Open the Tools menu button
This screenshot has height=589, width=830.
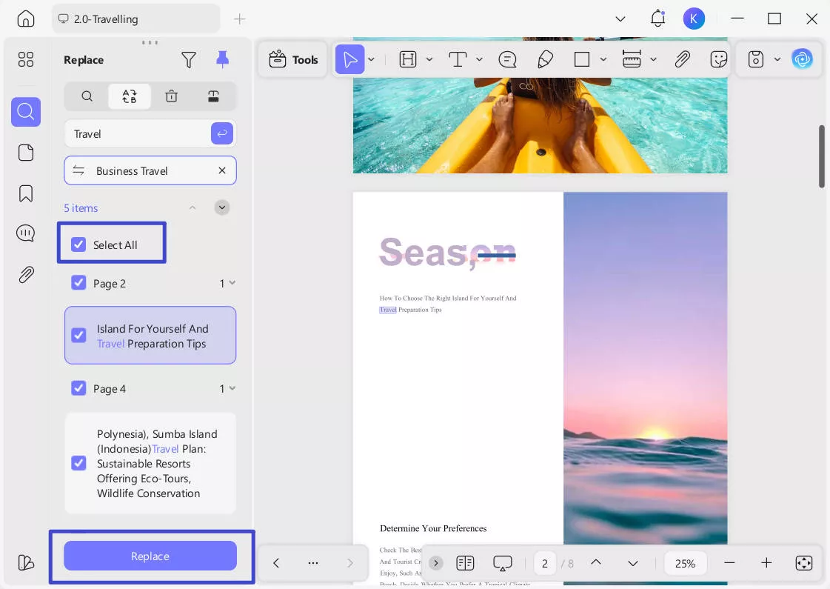coord(293,60)
